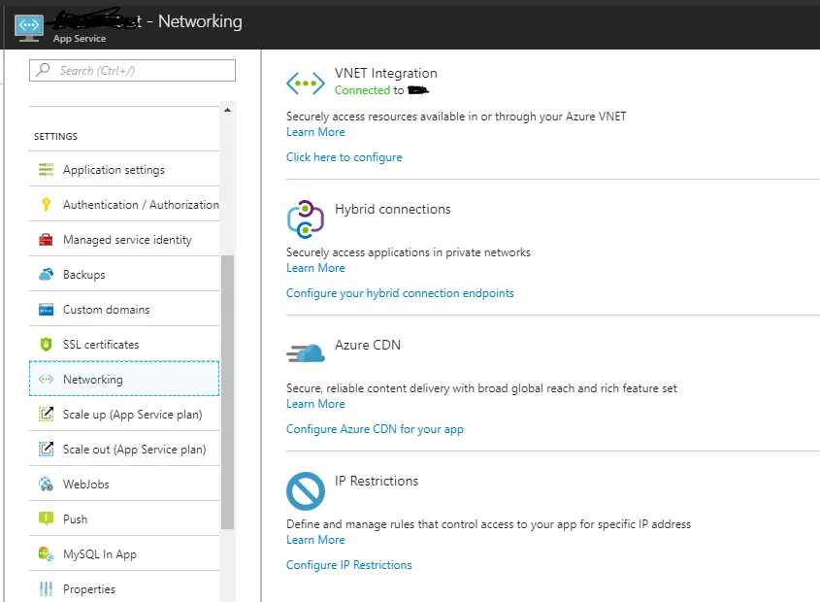Click the WebJobs globe icon
820x602 pixels.
point(46,485)
